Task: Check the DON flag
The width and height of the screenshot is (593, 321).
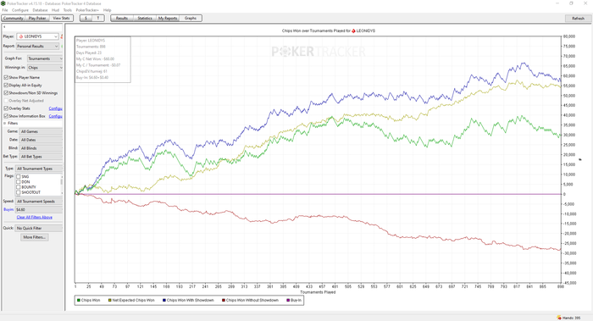Action: [18, 182]
